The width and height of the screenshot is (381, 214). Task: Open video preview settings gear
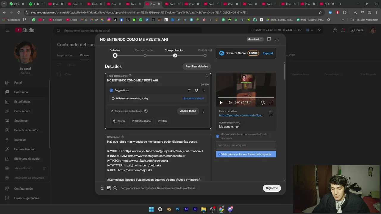pyautogui.click(x=263, y=103)
